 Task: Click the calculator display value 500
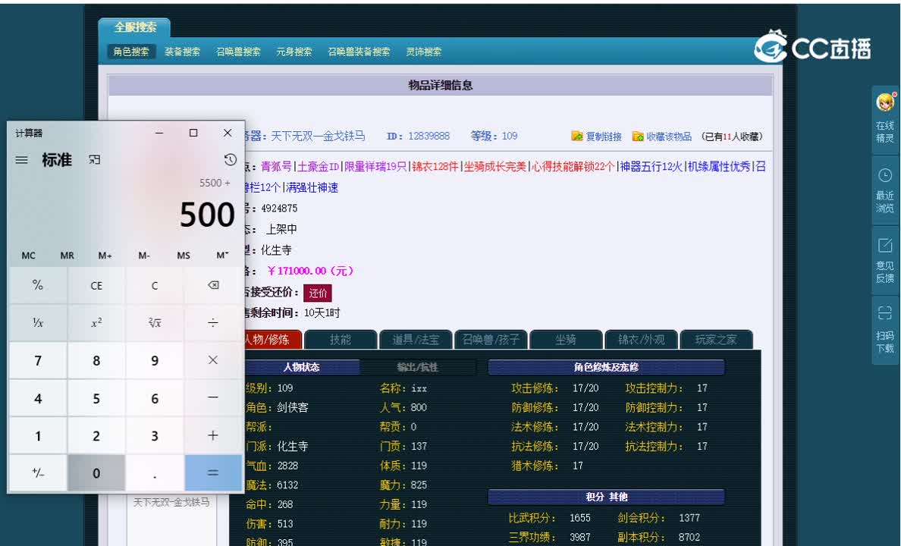207,215
